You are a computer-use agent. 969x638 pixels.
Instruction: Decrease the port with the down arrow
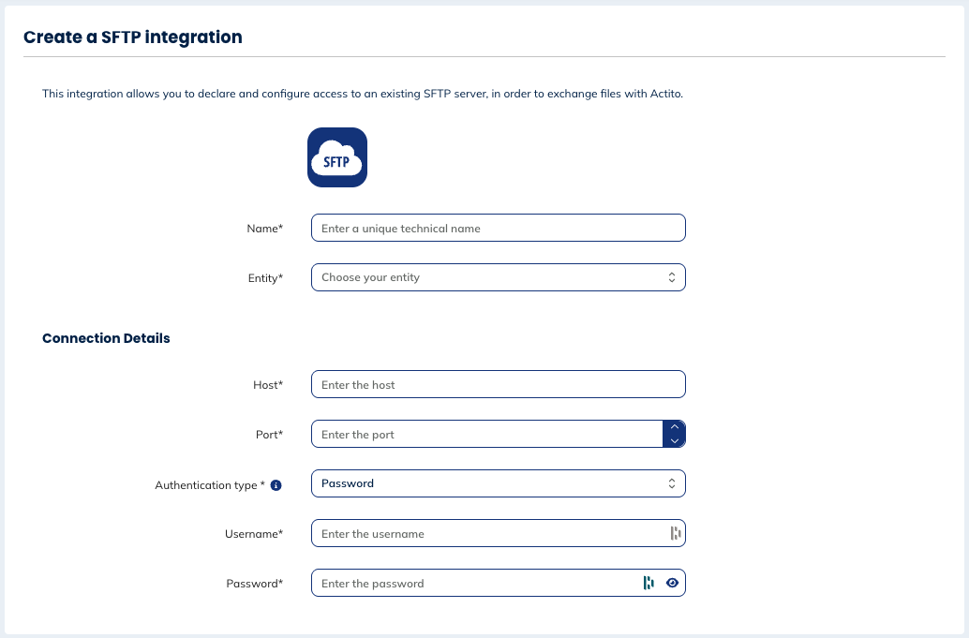(x=674, y=440)
